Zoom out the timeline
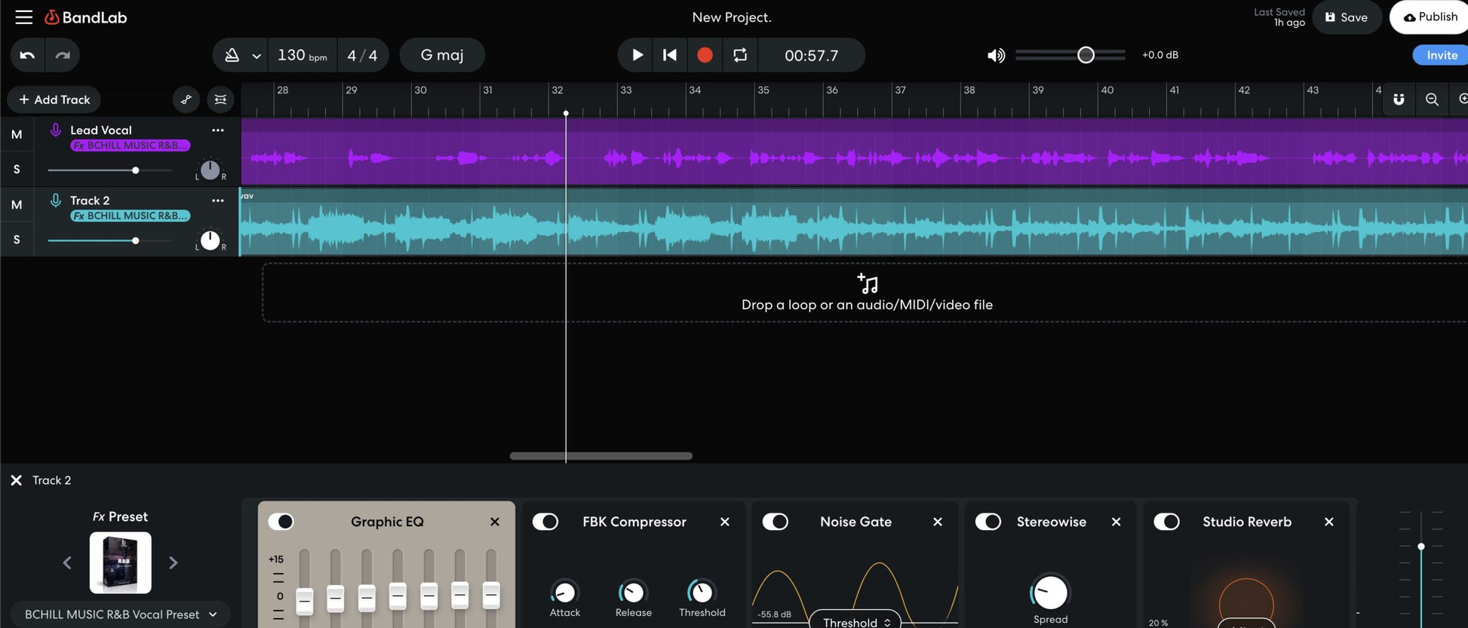1468x628 pixels. point(1431,100)
